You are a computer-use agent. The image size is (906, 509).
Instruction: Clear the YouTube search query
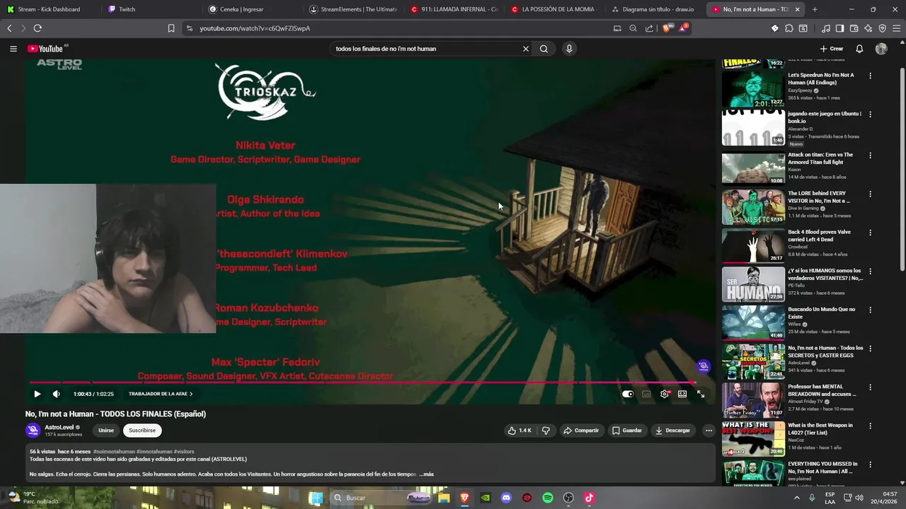pos(525,49)
